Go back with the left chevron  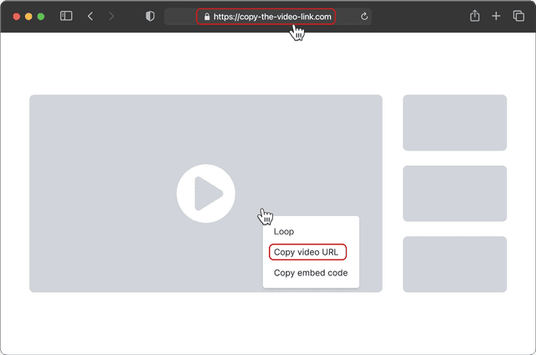[x=90, y=16]
